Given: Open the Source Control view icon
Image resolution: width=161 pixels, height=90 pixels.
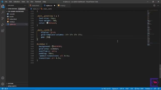Looking at the screenshot, I should pos(3,18).
